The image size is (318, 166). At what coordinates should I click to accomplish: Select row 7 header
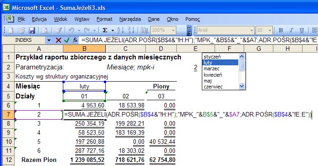coord(8,114)
